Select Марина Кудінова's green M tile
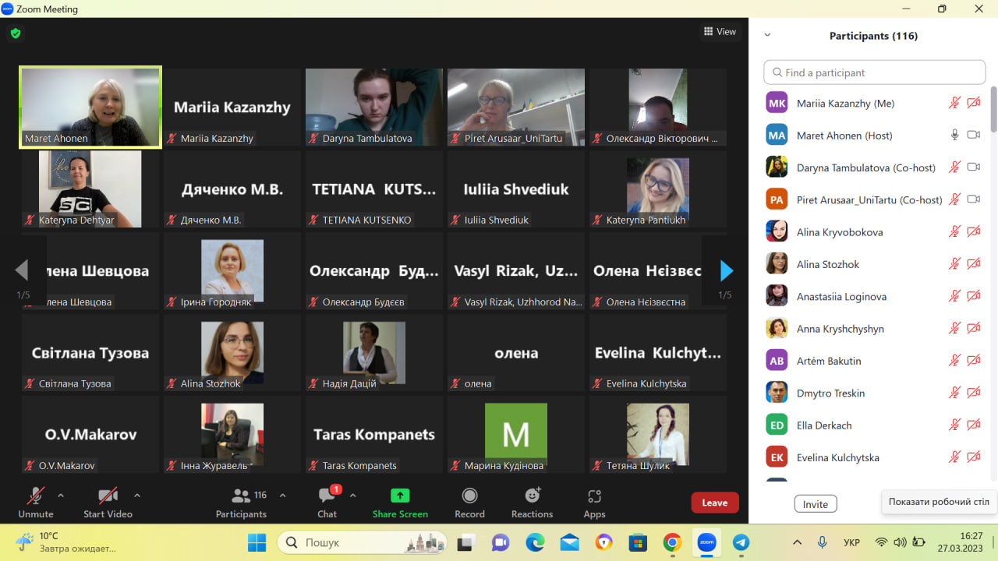998x561 pixels. (x=516, y=434)
